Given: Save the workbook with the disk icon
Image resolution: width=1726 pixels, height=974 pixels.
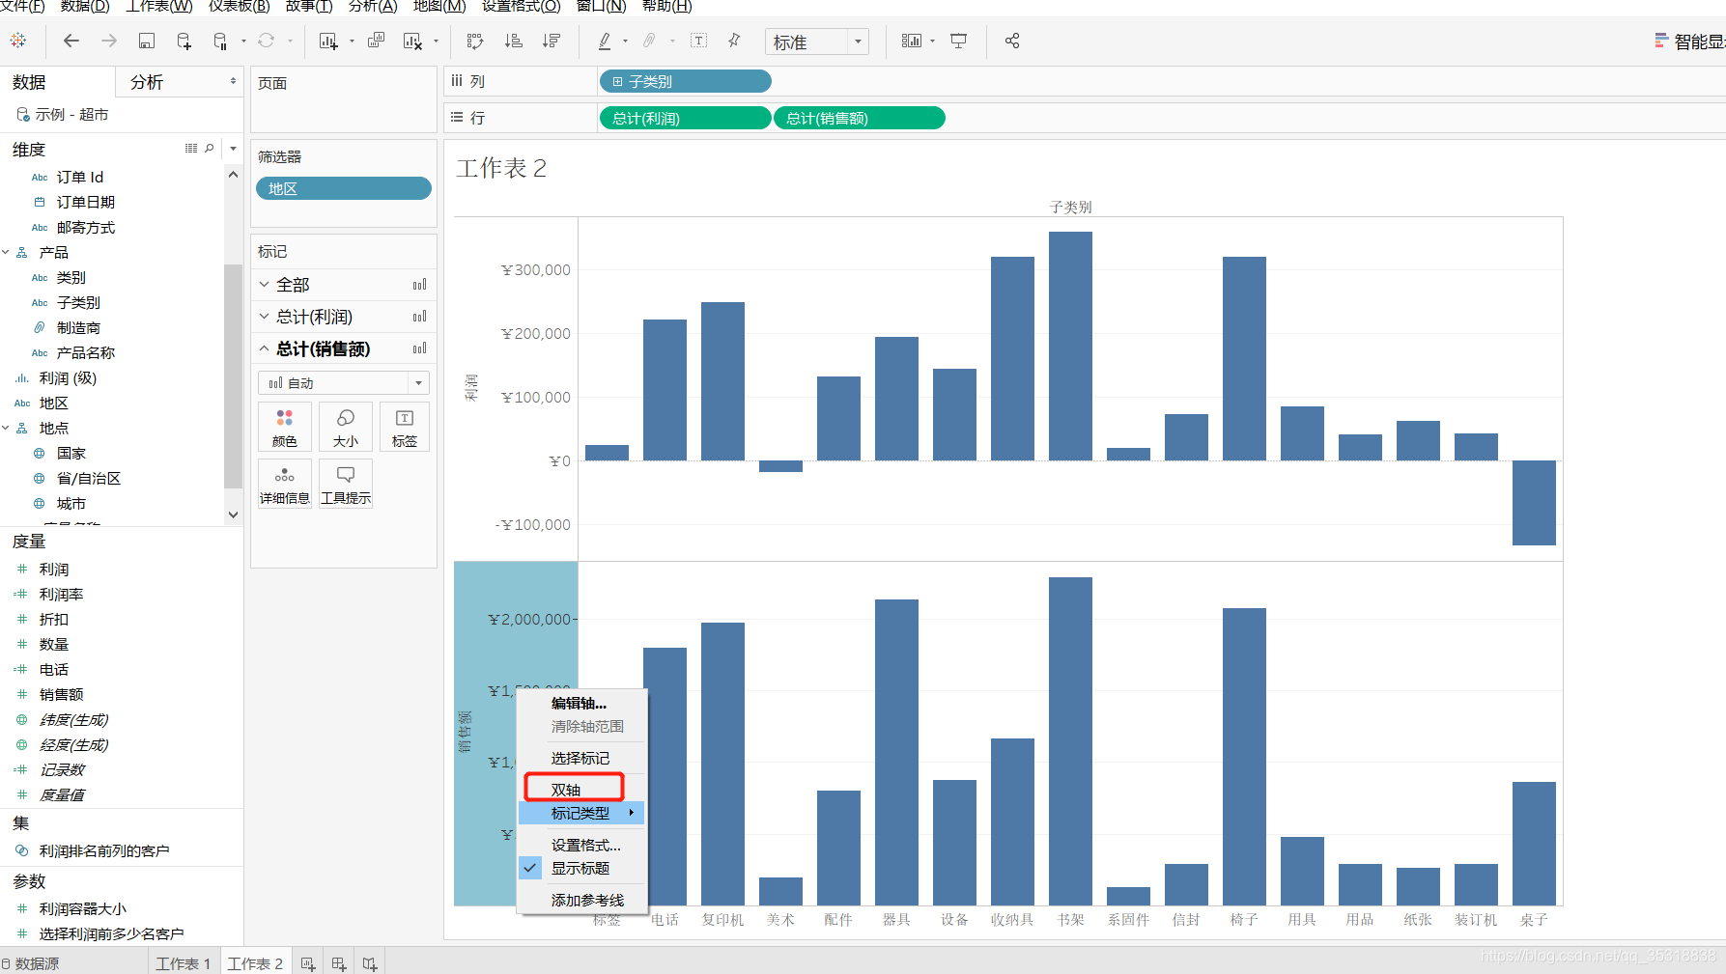Looking at the screenshot, I should [x=147, y=41].
